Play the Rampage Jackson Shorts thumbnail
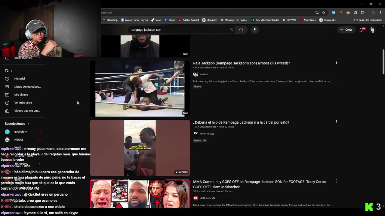Image resolution: width=385 pixels, height=216 pixels. pos(140,148)
